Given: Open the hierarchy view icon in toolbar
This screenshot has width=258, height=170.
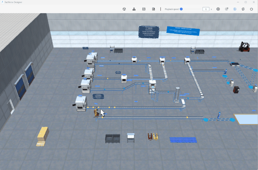Looking at the screenshot, I should 134,9.
